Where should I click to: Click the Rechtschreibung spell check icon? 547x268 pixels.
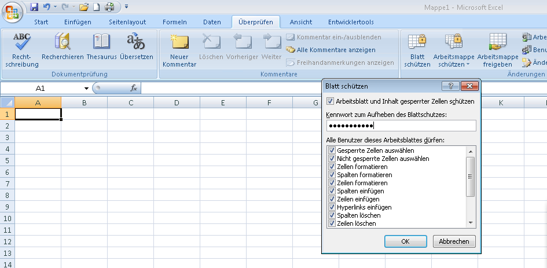[21, 42]
